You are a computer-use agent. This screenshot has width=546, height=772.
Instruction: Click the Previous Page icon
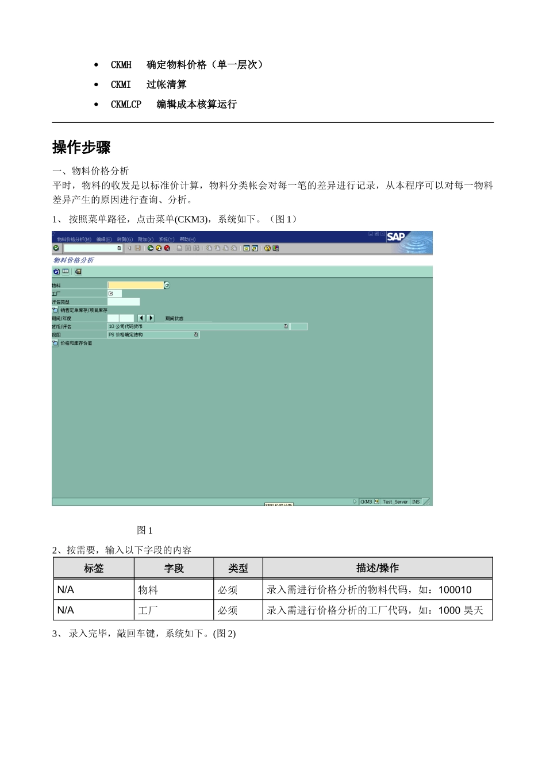[x=217, y=248]
